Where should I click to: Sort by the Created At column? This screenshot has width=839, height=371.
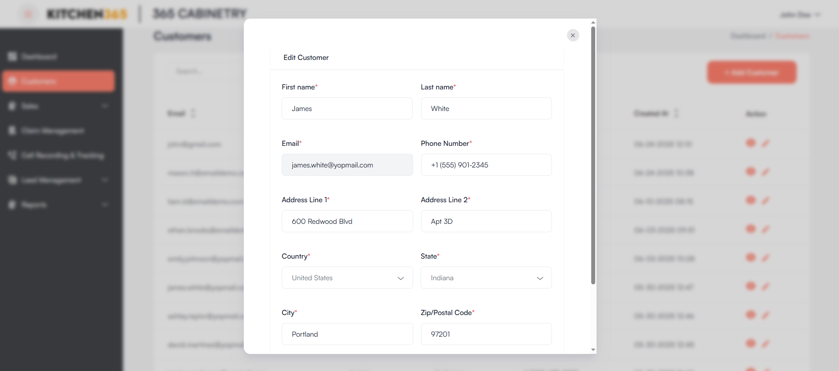656,114
